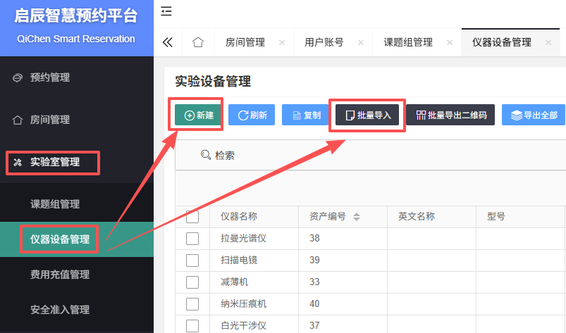Open 费用充值管理 in the sidebar
The image size is (566, 333).
[x=60, y=275]
